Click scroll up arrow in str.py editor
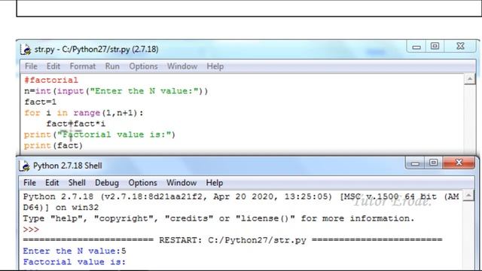This screenshot has width=482, height=271. (470, 79)
